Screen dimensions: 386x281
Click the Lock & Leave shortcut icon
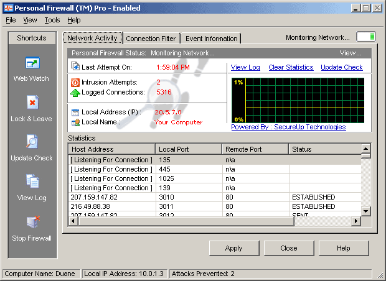click(x=32, y=102)
